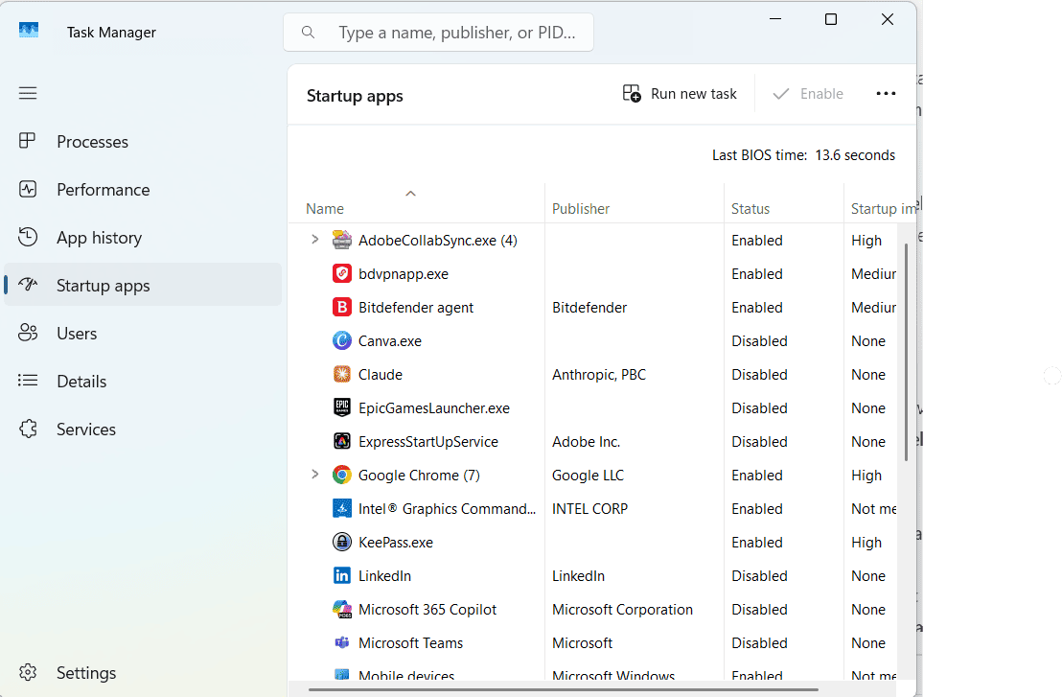Click the INTEL CORP publisher cell

(589, 509)
